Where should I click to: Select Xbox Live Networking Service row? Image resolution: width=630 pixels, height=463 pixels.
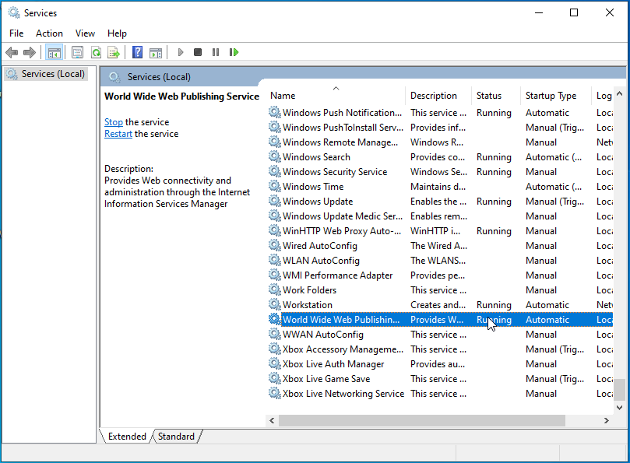(x=440, y=394)
